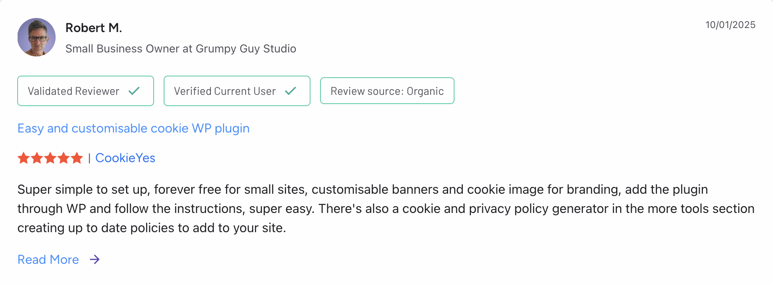Click the fourth rating star
The height and width of the screenshot is (285, 773).
point(63,158)
